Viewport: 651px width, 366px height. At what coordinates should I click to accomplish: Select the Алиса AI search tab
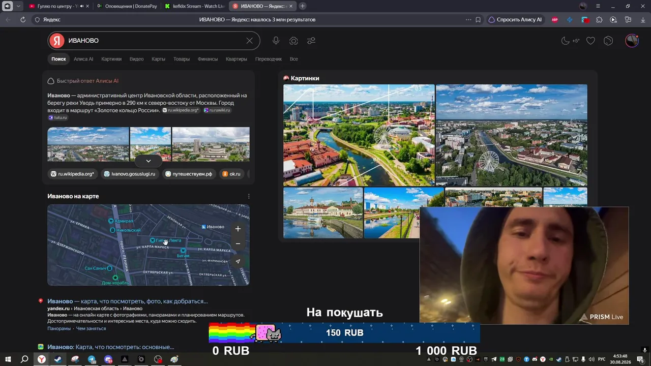83,59
